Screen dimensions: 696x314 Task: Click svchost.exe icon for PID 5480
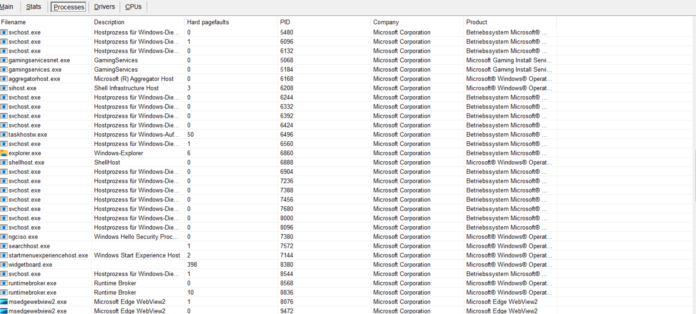(4, 32)
